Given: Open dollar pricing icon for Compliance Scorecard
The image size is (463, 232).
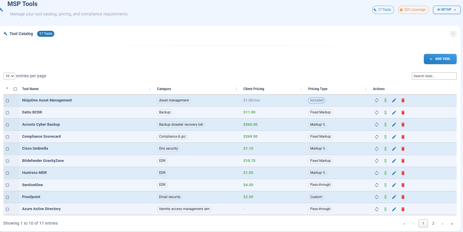Looking at the screenshot, I should point(385,137).
